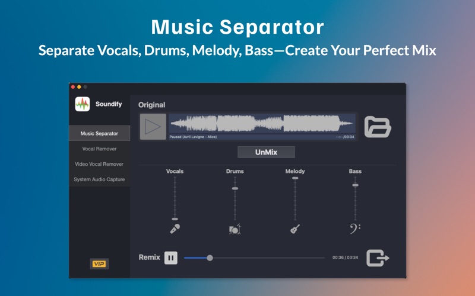Viewport: 475px width, 296px height.
Task: Click the Soundify app name
Action: tap(109, 104)
